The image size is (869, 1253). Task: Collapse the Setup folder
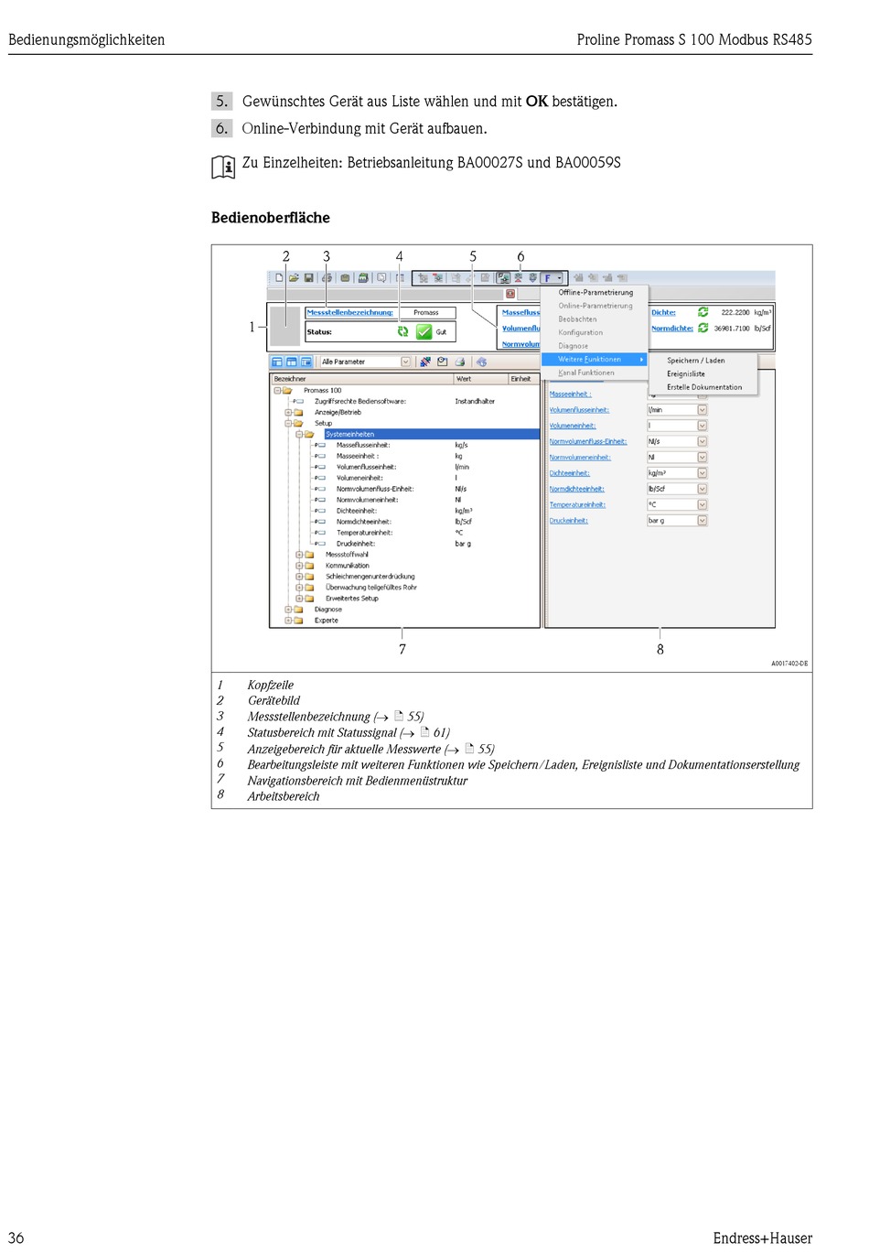click(x=288, y=424)
